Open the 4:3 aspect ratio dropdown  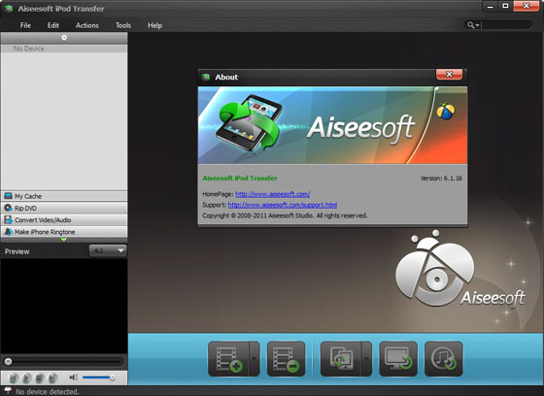pyautogui.click(x=108, y=250)
